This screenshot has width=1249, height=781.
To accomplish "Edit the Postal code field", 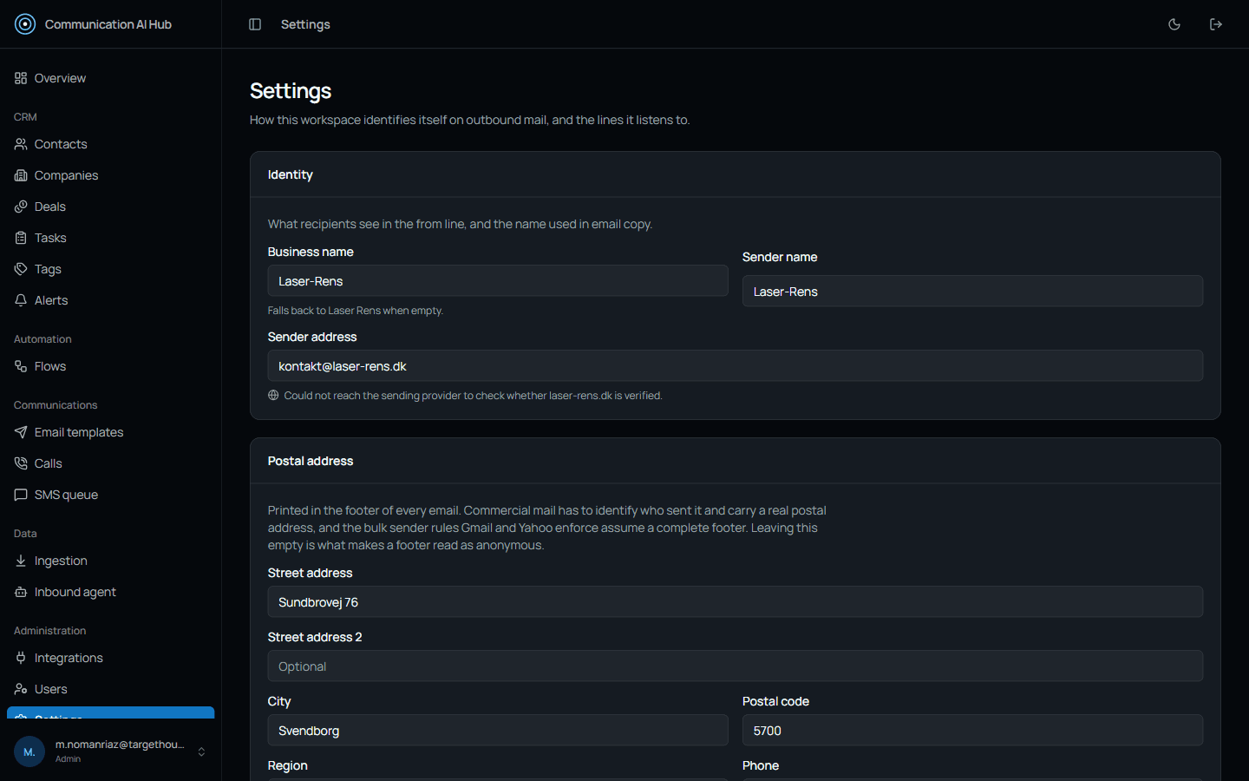I will tap(972, 731).
